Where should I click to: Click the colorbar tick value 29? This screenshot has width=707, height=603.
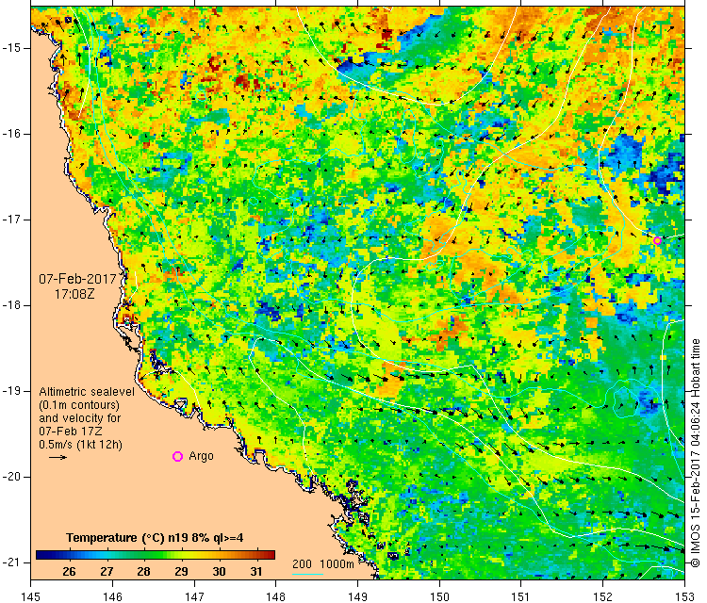point(181,572)
